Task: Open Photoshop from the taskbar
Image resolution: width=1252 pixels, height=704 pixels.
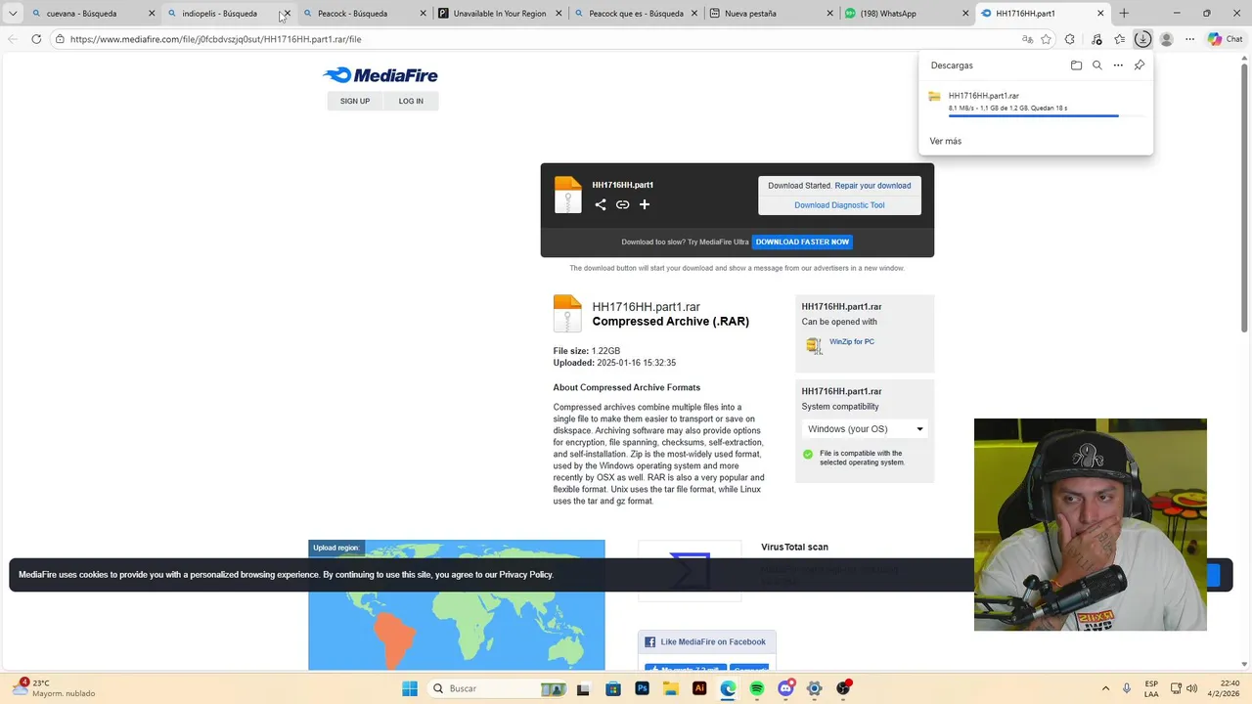Action: tap(642, 688)
